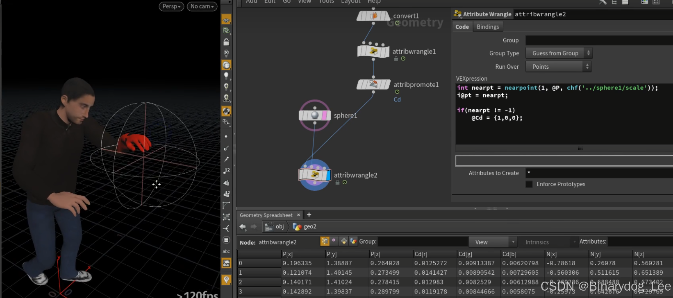Open the View dropdown in spreadsheet
The height and width of the screenshot is (298, 673).
[x=493, y=242]
